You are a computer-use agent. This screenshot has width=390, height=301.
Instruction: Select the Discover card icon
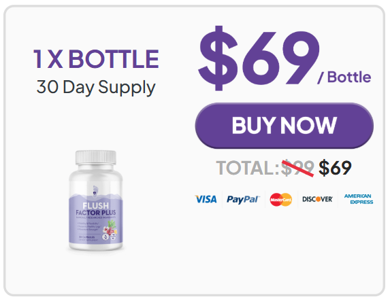tap(317, 199)
